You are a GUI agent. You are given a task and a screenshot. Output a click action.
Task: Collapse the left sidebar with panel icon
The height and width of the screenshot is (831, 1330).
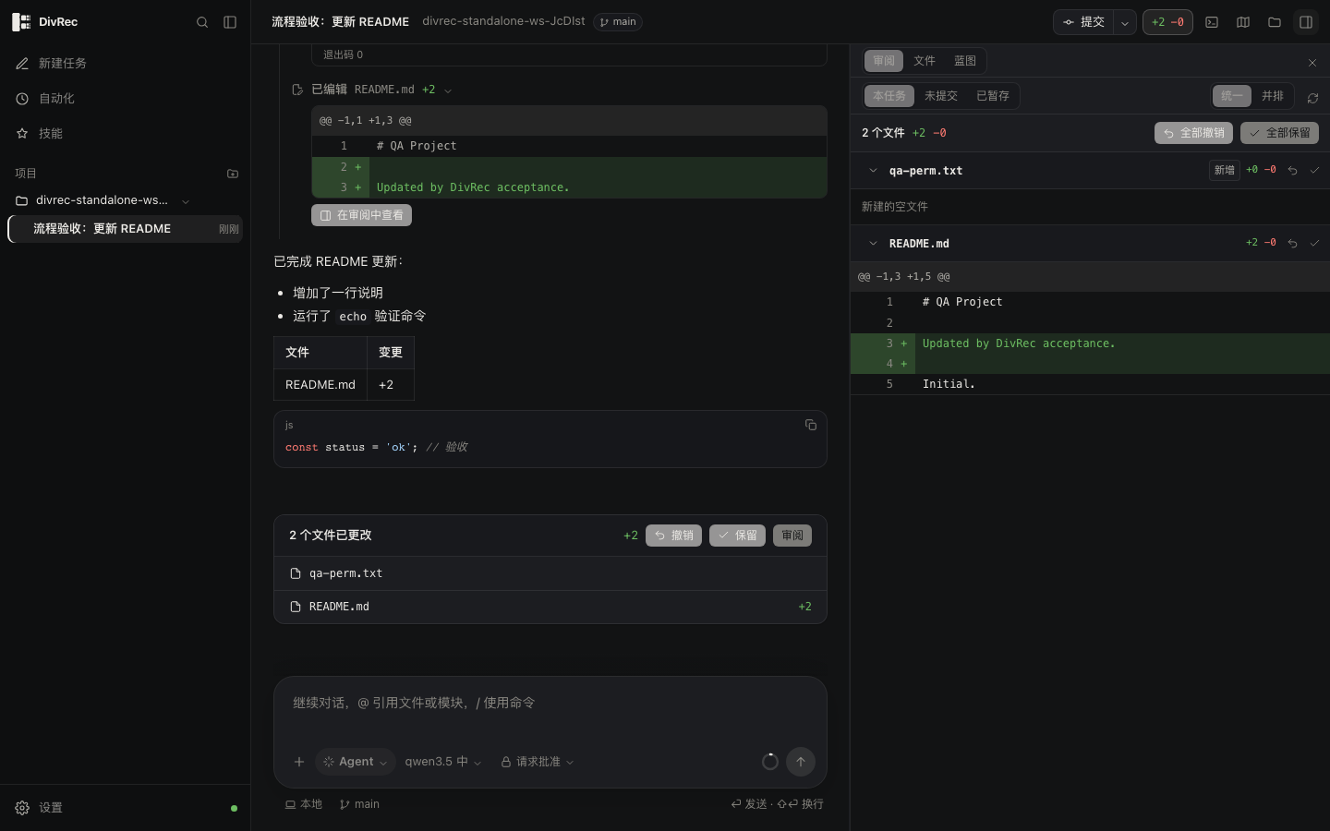pyautogui.click(x=230, y=22)
